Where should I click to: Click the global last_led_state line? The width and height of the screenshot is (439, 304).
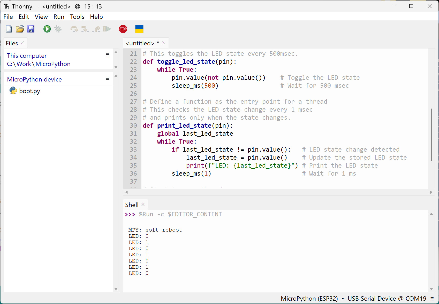coord(195,134)
